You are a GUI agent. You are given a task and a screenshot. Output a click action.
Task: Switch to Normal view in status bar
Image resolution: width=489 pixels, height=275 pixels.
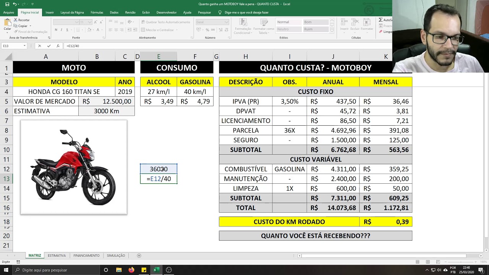(x=418, y=262)
